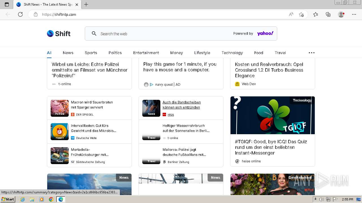
Task: Click the TGIQF Technology image
Action: (x=273, y=115)
